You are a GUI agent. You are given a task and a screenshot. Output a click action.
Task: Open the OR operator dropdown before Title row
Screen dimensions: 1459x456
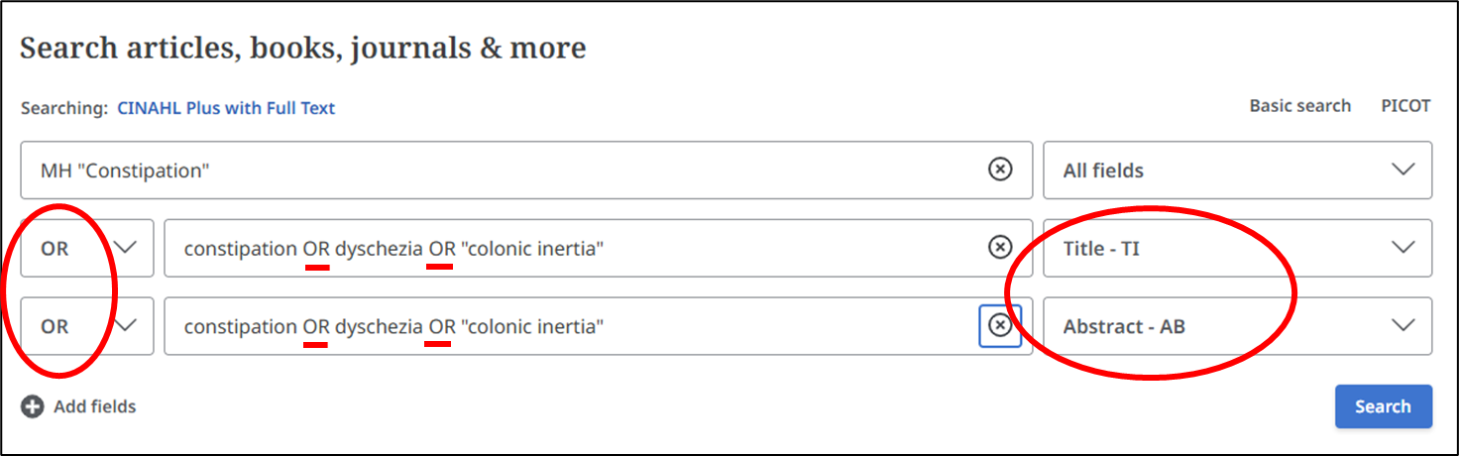(87, 248)
